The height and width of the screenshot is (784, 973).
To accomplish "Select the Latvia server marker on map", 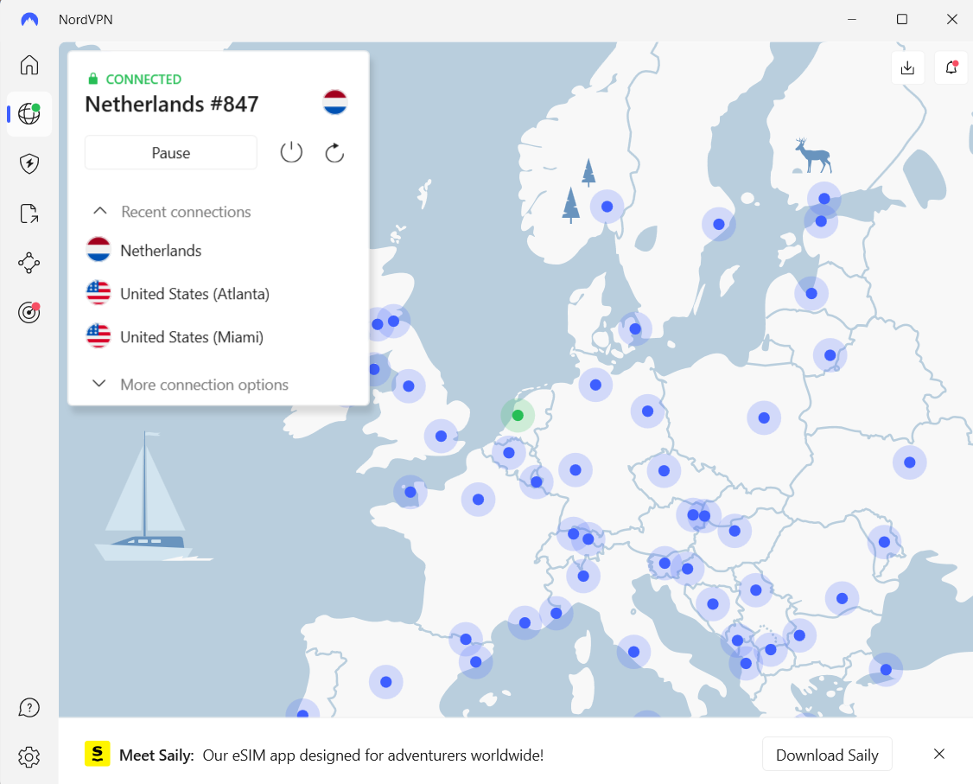I will click(x=811, y=294).
